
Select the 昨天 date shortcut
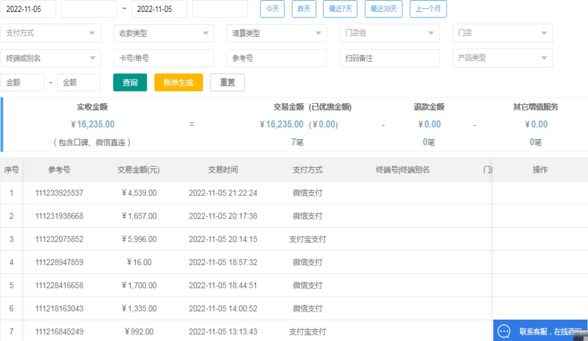(304, 9)
